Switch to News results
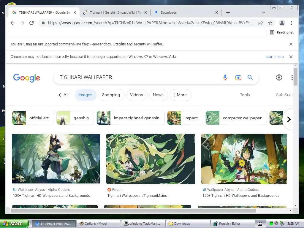The image size is (304, 228). pos(158,95)
